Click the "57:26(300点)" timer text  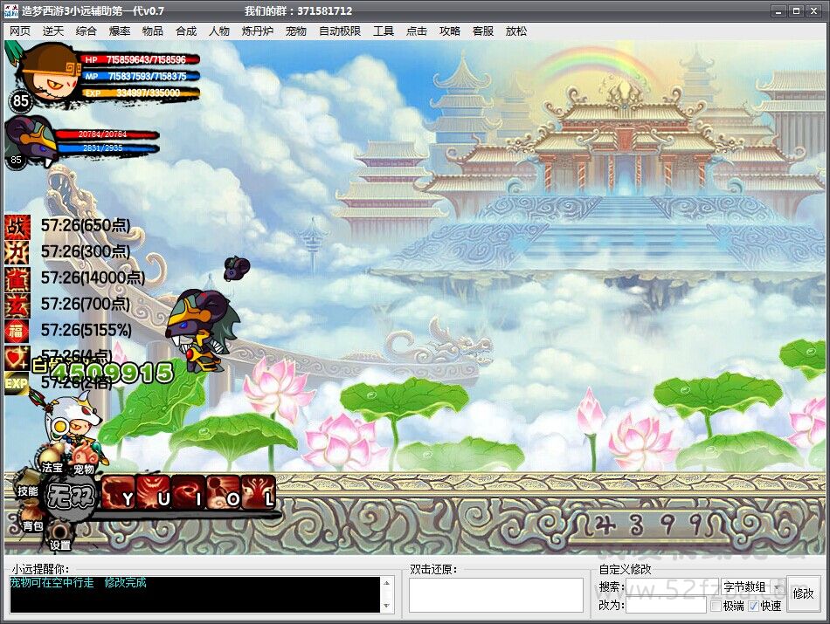(86, 251)
